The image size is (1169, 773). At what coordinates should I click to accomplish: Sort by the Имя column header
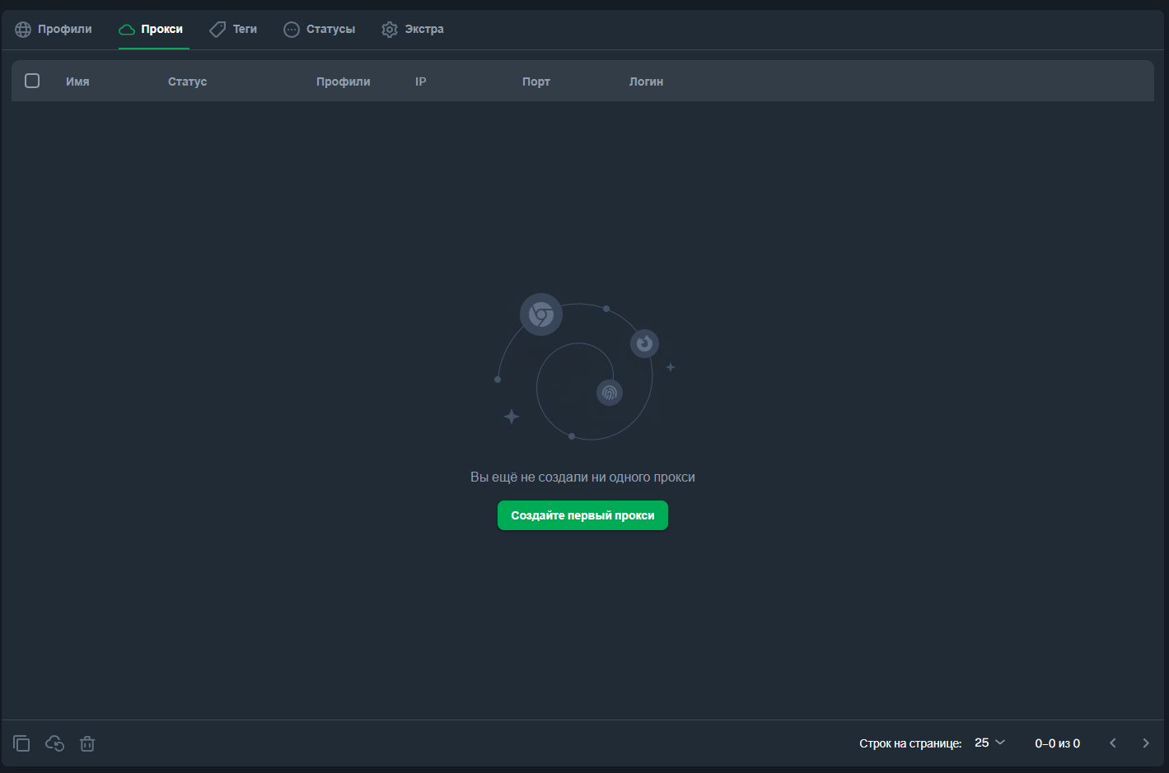tap(77, 81)
